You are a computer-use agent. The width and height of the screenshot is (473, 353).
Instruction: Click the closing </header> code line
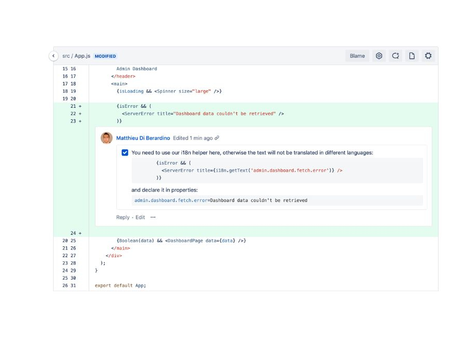[123, 76]
